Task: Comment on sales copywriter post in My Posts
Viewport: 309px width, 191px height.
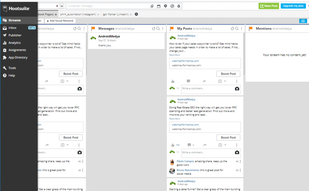Action: [188, 81]
